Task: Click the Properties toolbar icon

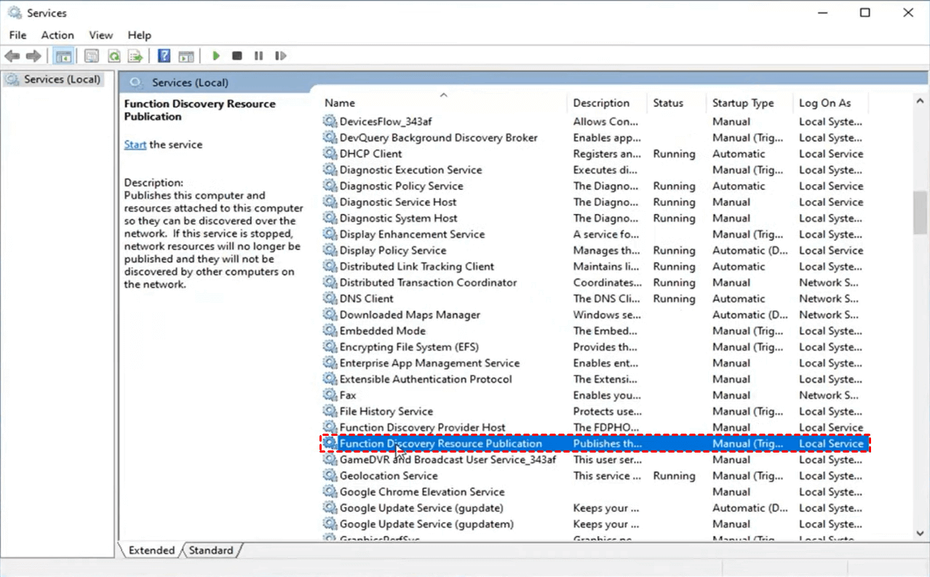Action: 92,56
